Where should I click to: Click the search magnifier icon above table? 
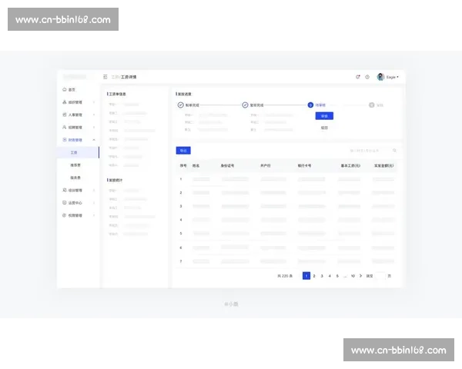coord(395,151)
